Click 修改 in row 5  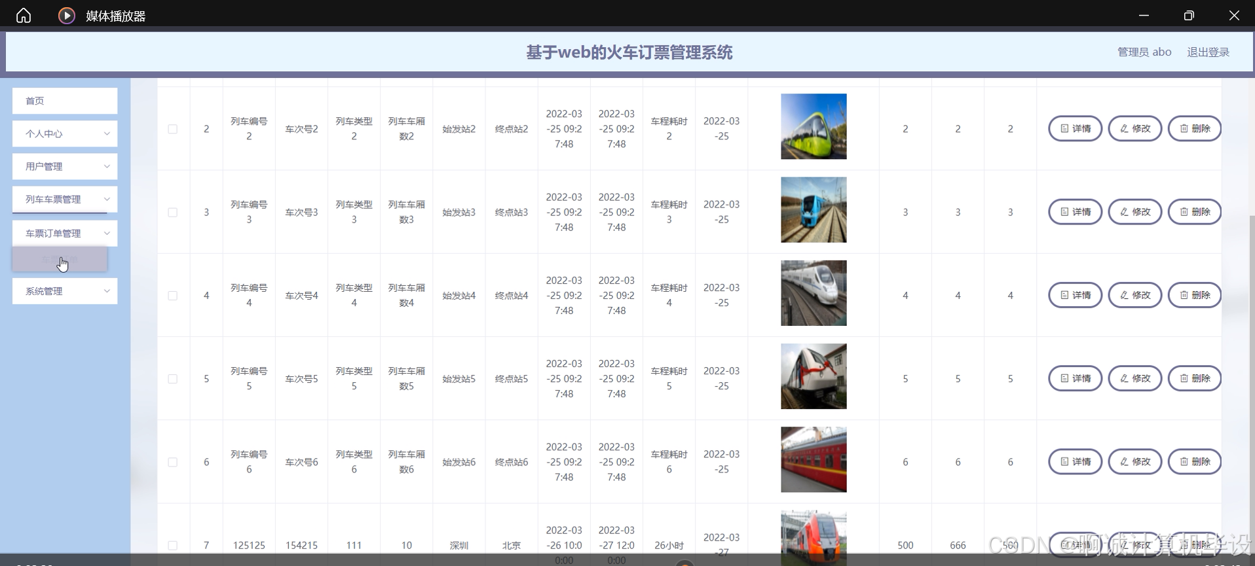[1134, 378]
